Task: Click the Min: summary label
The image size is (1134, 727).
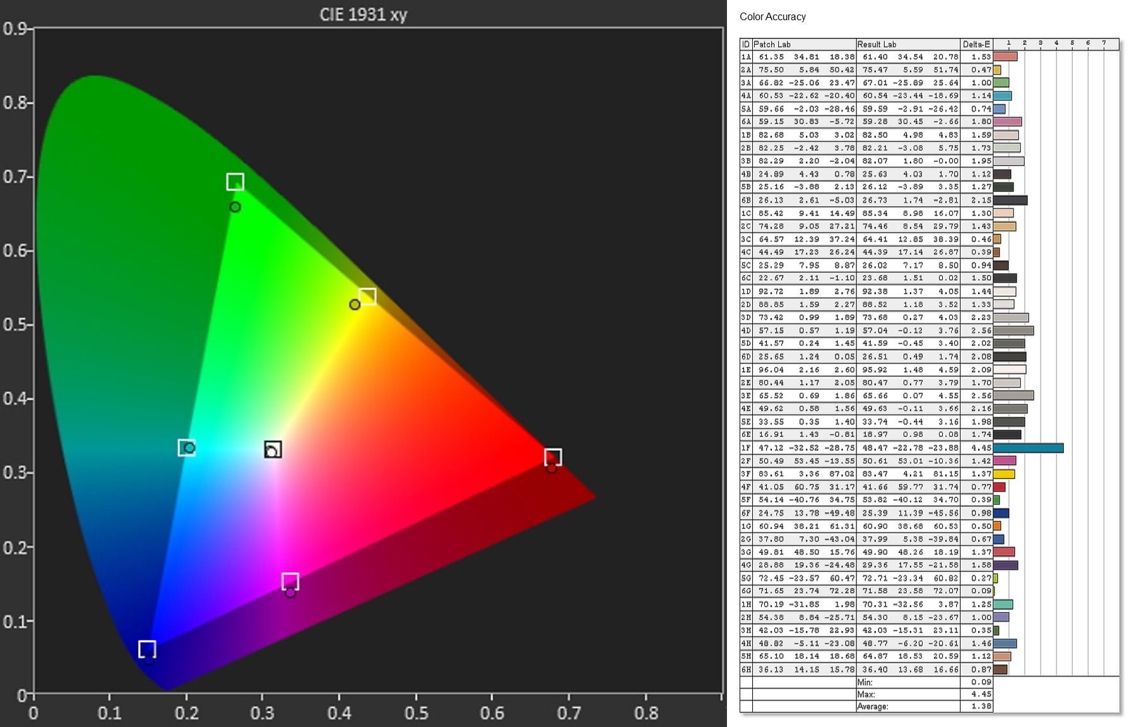Action: click(865, 683)
